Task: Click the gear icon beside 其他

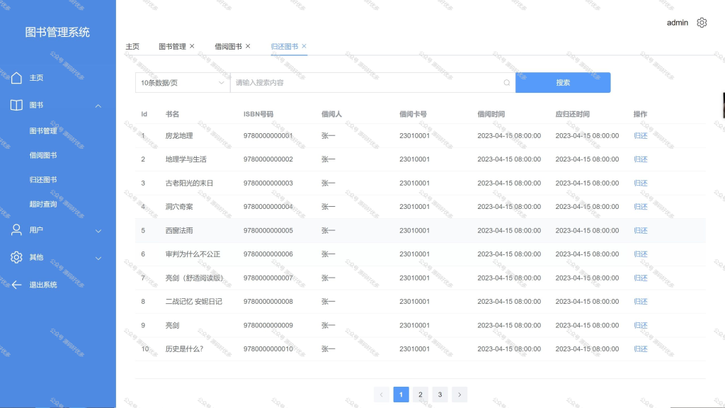Action: [x=17, y=257]
